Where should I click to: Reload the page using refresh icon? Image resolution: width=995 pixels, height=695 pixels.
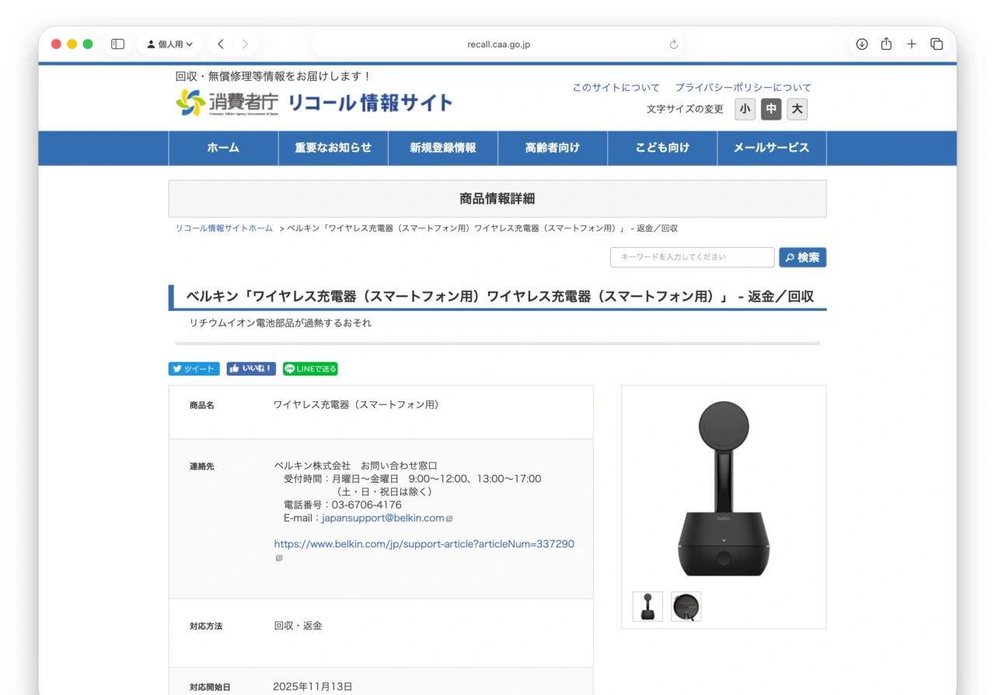click(673, 44)
